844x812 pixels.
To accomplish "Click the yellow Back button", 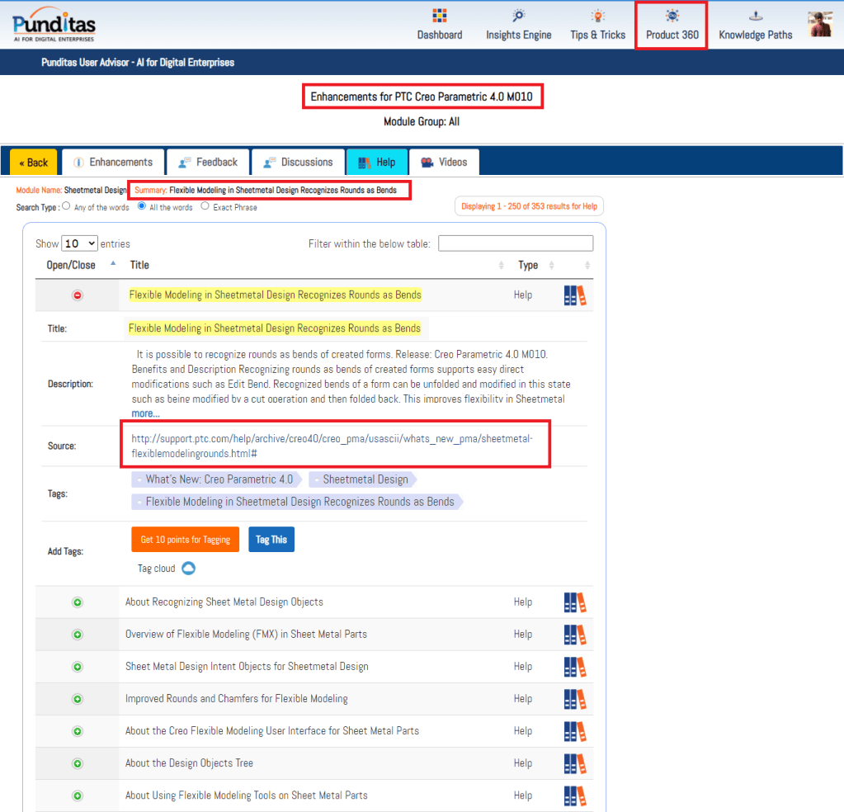I will 33,163.
